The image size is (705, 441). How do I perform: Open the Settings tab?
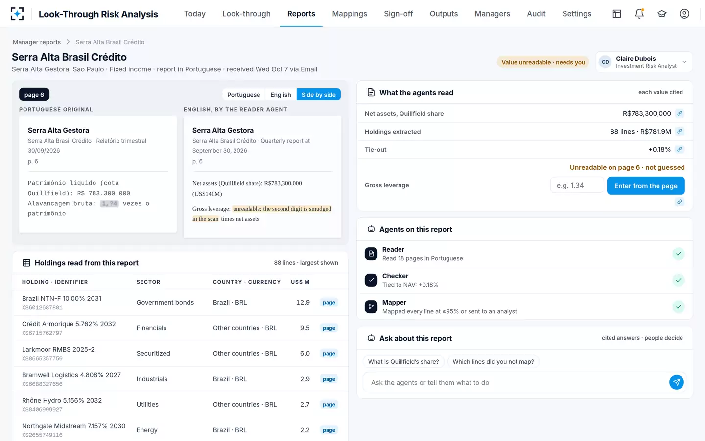coord(577,14)
